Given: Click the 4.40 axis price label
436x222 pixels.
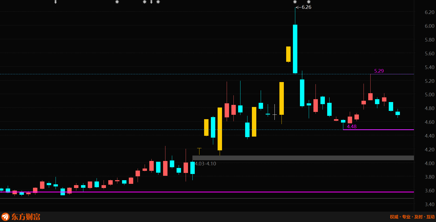Looking at the screenshot, I should (430, 136).
